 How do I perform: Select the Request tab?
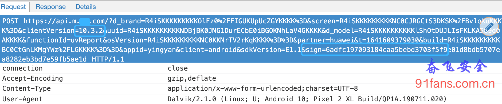13,7
